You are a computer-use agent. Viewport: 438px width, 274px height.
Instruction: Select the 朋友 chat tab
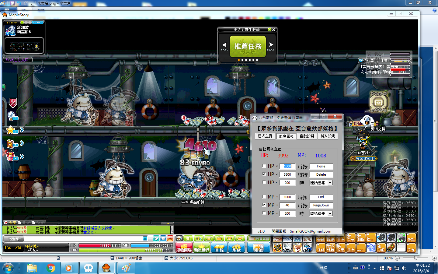click(24, 223)
